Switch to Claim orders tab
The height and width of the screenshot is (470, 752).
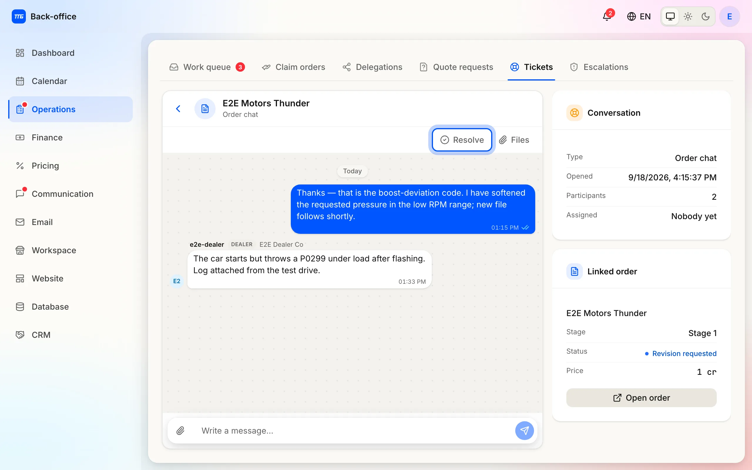tap(293, 67)
